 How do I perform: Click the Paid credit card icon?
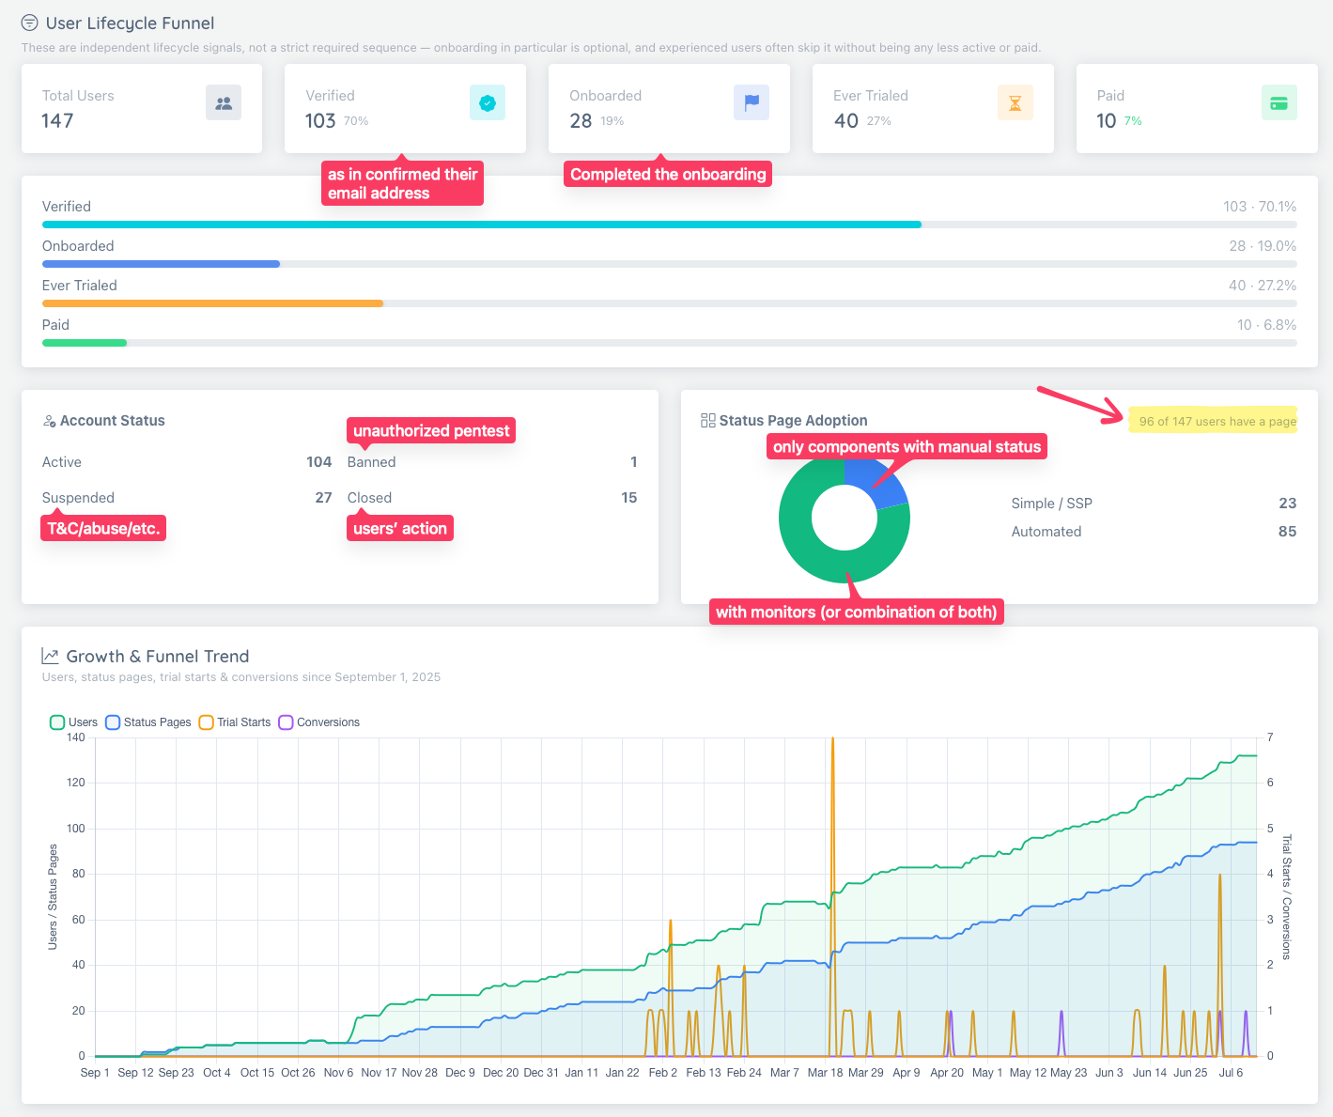tap(1279, 103)
